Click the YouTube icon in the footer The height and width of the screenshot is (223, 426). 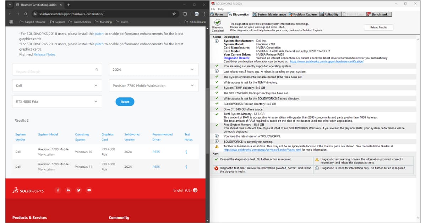tap(89, 190)
